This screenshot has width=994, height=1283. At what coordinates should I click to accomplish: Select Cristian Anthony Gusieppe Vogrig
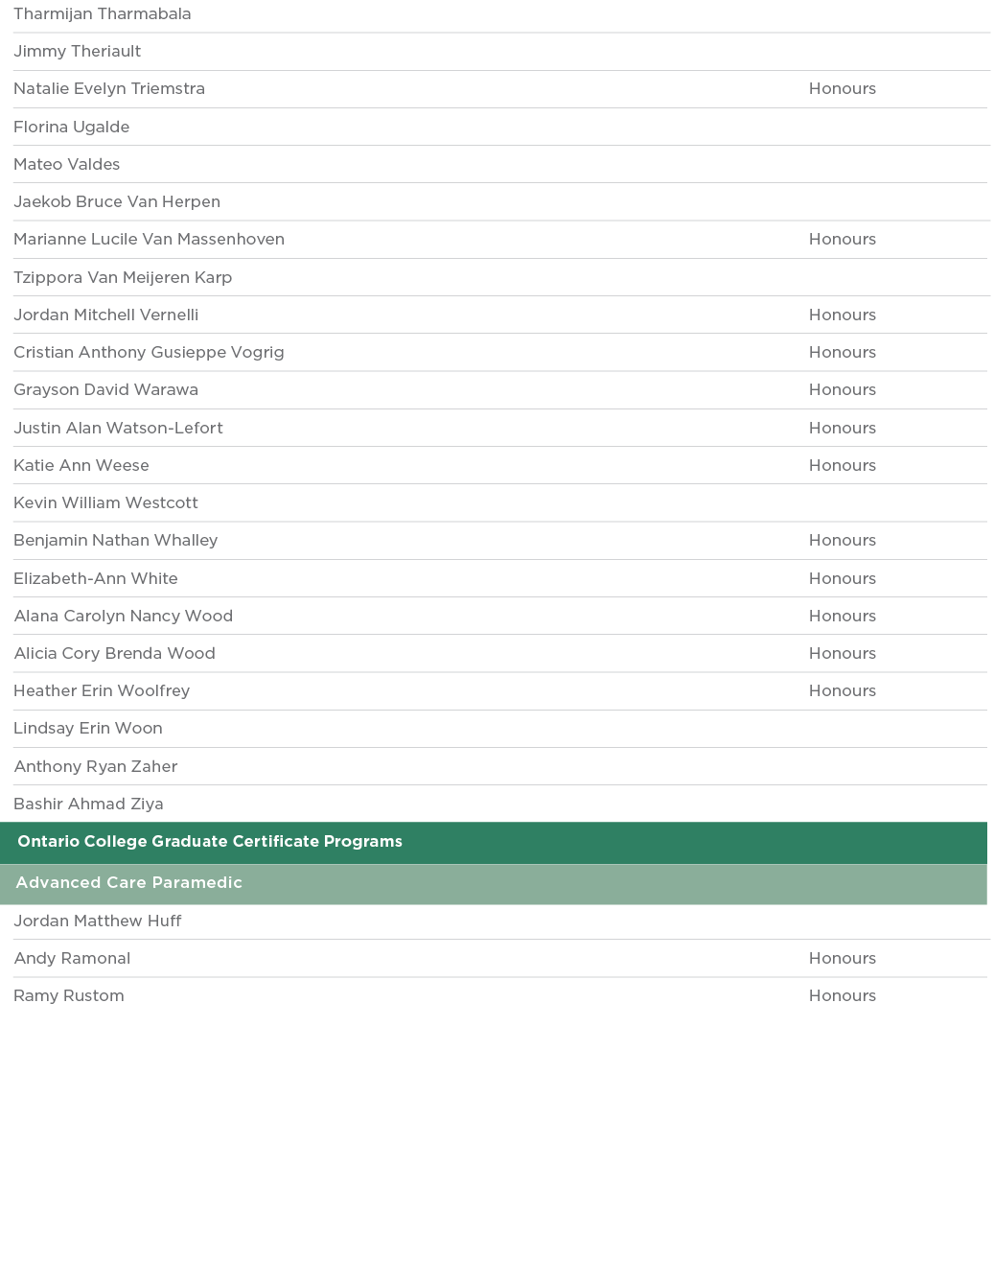click(x=149, y=353)
